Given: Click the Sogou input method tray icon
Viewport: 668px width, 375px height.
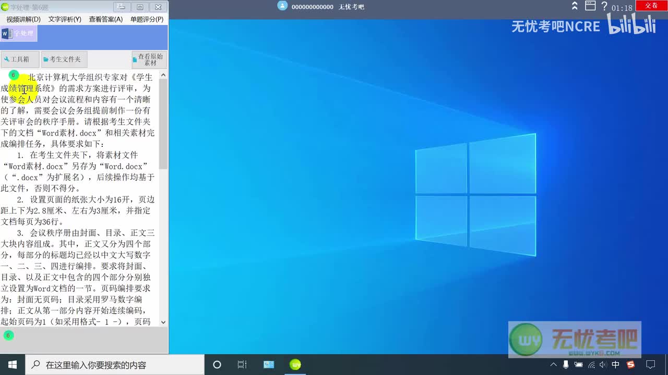Looking at the screenshot, I should (630, 365).
